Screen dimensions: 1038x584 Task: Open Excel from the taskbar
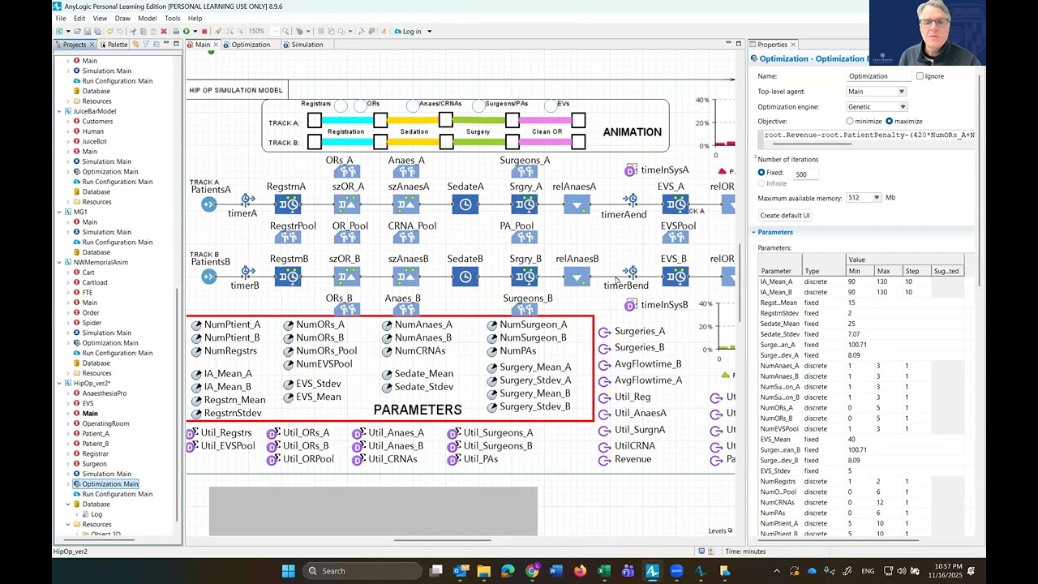point(603,571)
